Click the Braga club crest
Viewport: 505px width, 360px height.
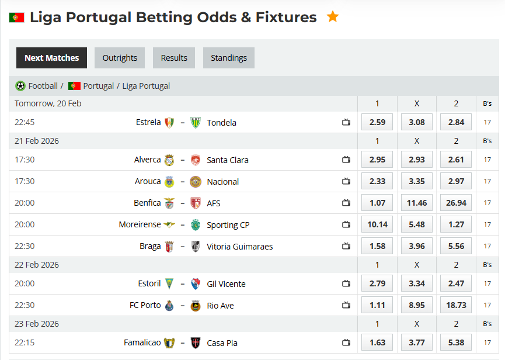[x=169, y=246]
